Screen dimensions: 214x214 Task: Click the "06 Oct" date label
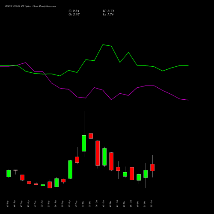click(x=97, y=204)
